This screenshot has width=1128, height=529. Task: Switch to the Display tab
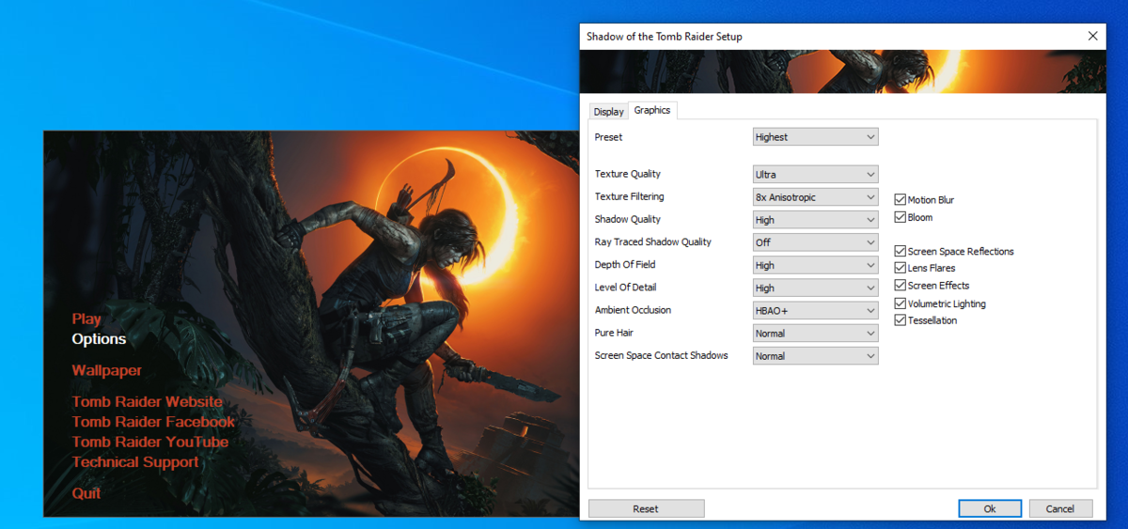(608, 111)
